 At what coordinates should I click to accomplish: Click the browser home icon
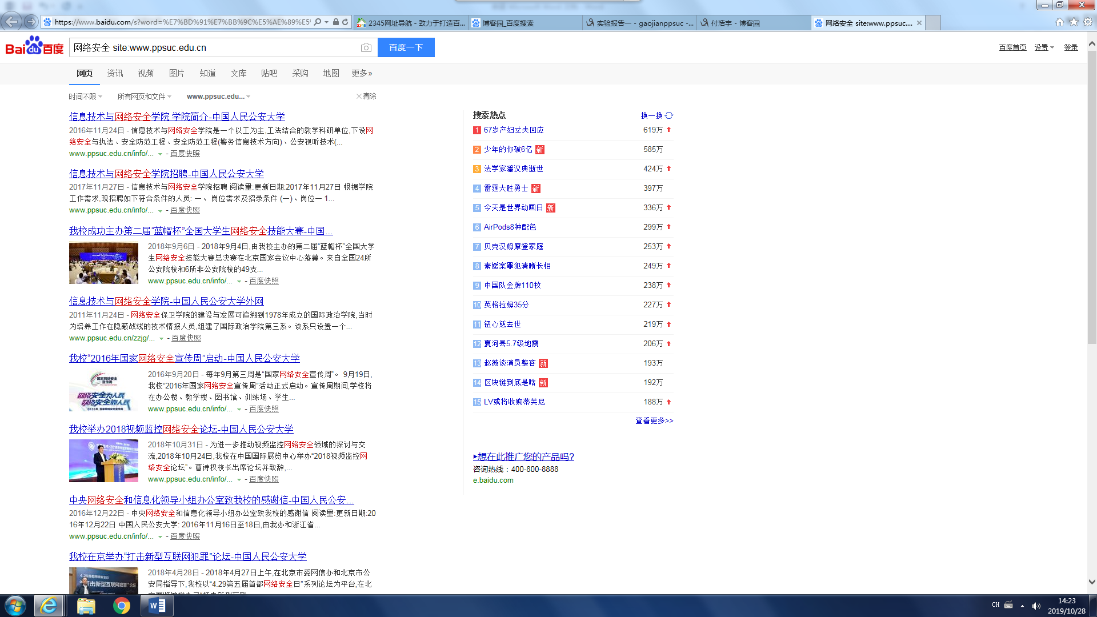pyautogui.click(x=1059, y=22)
